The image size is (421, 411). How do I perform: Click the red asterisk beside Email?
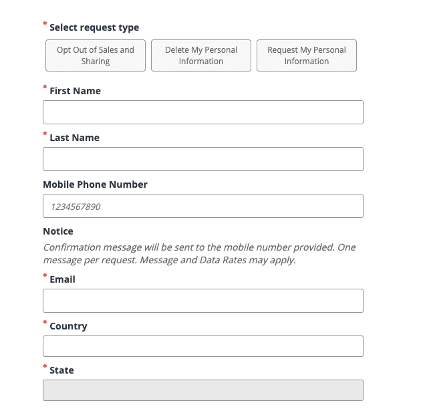(x=45, y=277)
